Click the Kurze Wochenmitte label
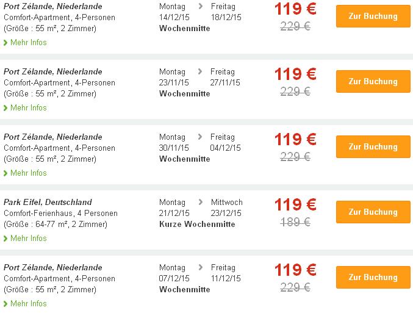This screenshot has width=413, height=313. point(196,225)
